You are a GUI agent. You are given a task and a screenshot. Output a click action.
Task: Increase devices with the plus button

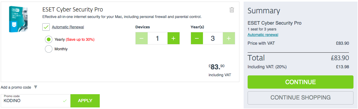(x=173, y=38)
